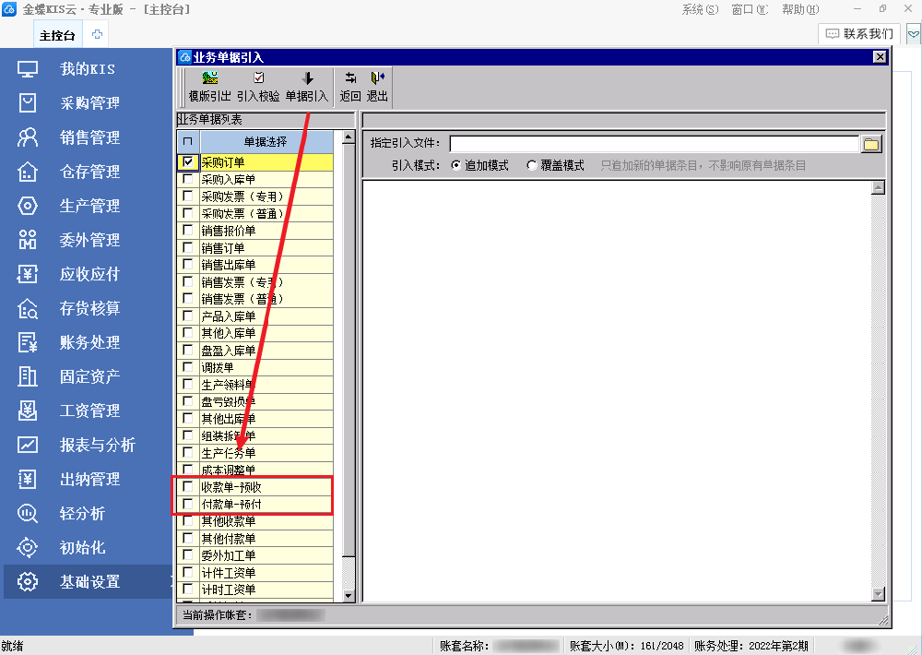Click the 单据选择 column header
Screen dimensions: 922x655
point(266,141)
